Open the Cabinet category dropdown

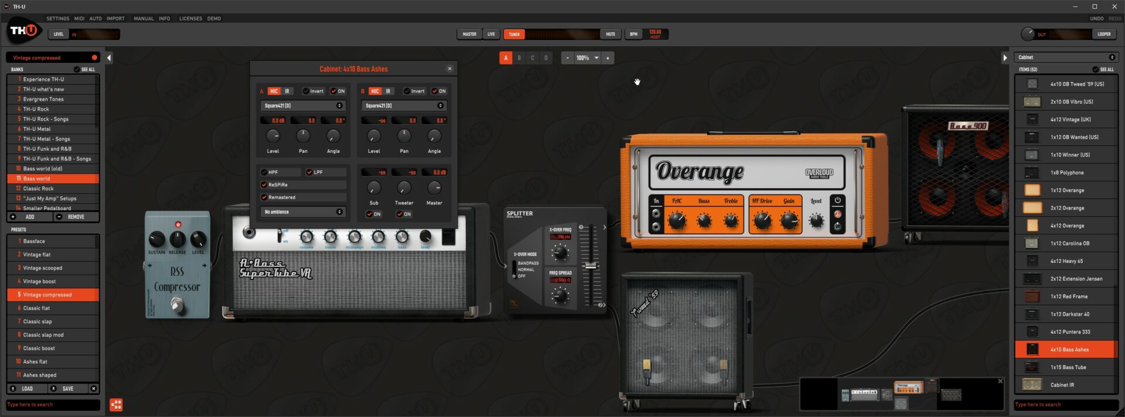tap(1066, 57)
